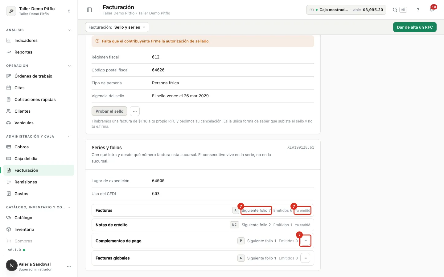The width and height of the screenshot is (444, 277).
Task: Click the P series badge
Action: pos(241,241)
